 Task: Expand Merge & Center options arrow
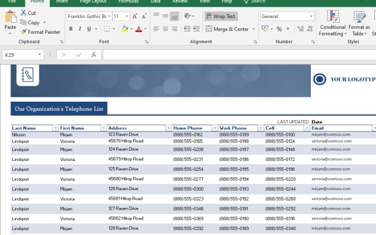(x=253, y=29)
